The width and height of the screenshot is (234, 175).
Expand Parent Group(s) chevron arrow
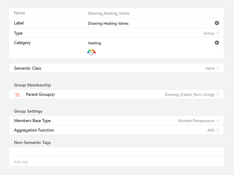(218, 94)
